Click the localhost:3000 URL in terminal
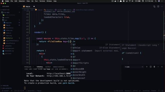This screenshot has width=165, height=92. [x=59, y=73]
